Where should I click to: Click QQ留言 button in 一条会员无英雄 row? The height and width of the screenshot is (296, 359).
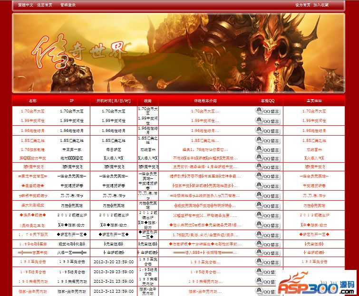click(x=267, y=176)
